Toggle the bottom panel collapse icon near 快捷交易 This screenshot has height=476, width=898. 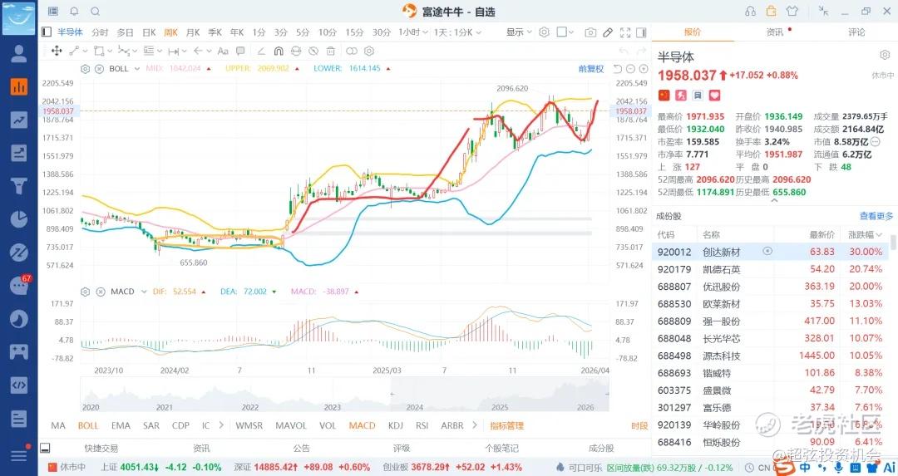point(46,448)
